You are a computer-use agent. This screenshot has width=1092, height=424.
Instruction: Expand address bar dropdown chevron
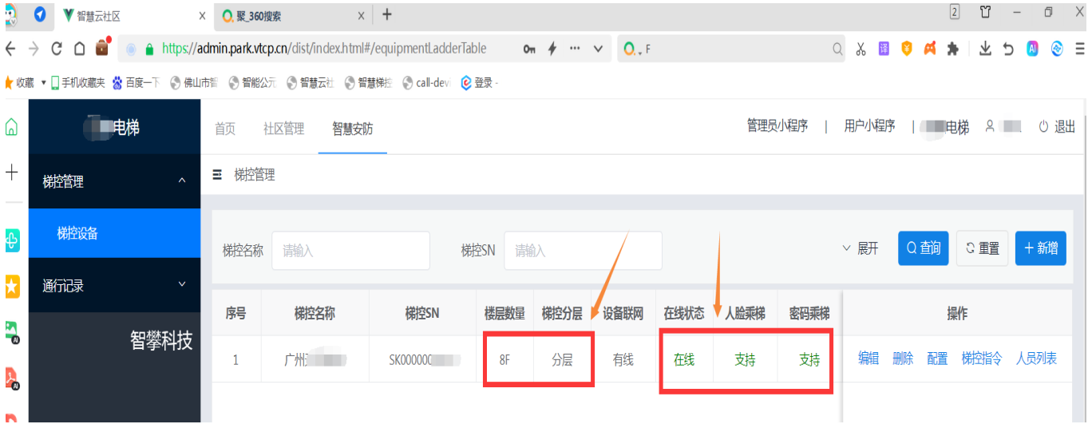598,49
